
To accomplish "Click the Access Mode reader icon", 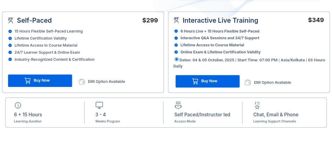I will pos(178,105).
